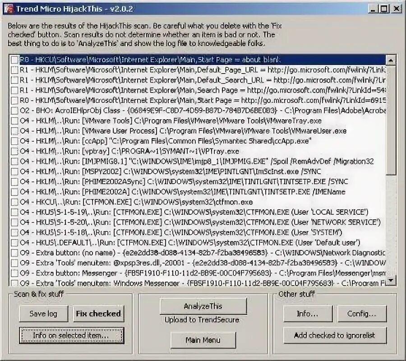Select the ccApp.exe Symantec Shared row
The height and width of the screenshot is (361, 406).
[x=165, y=141]
